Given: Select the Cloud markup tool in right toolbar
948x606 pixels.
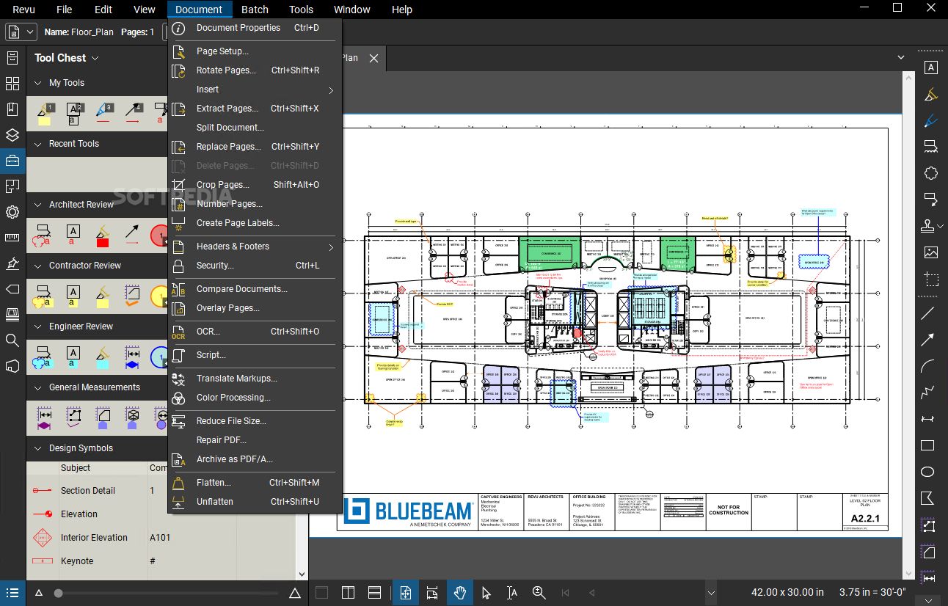Looking at the screenshot, I should pos(930,173).
